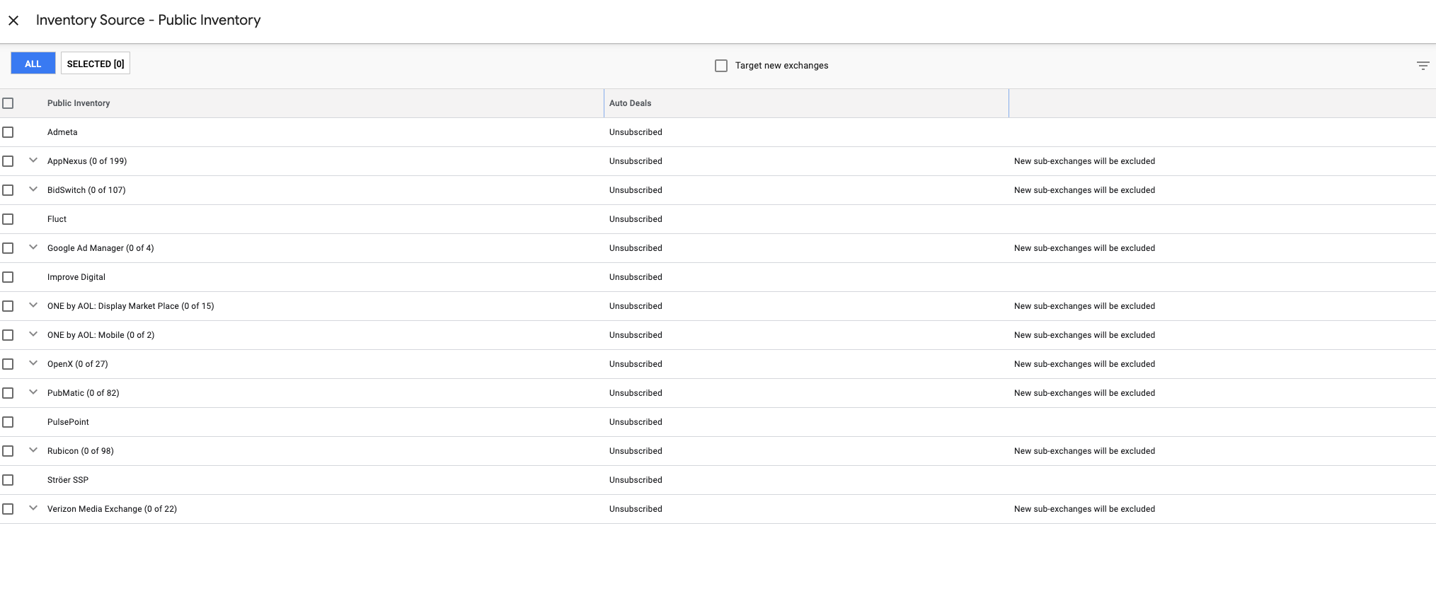Click the Inventory Source - Public Inventory title
Viewport: 1436px width, 603px height.
coord(149,21)
